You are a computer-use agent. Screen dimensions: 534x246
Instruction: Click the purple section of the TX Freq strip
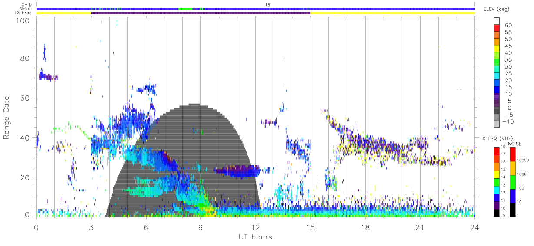pyautogui.click(x=200, y=13)
